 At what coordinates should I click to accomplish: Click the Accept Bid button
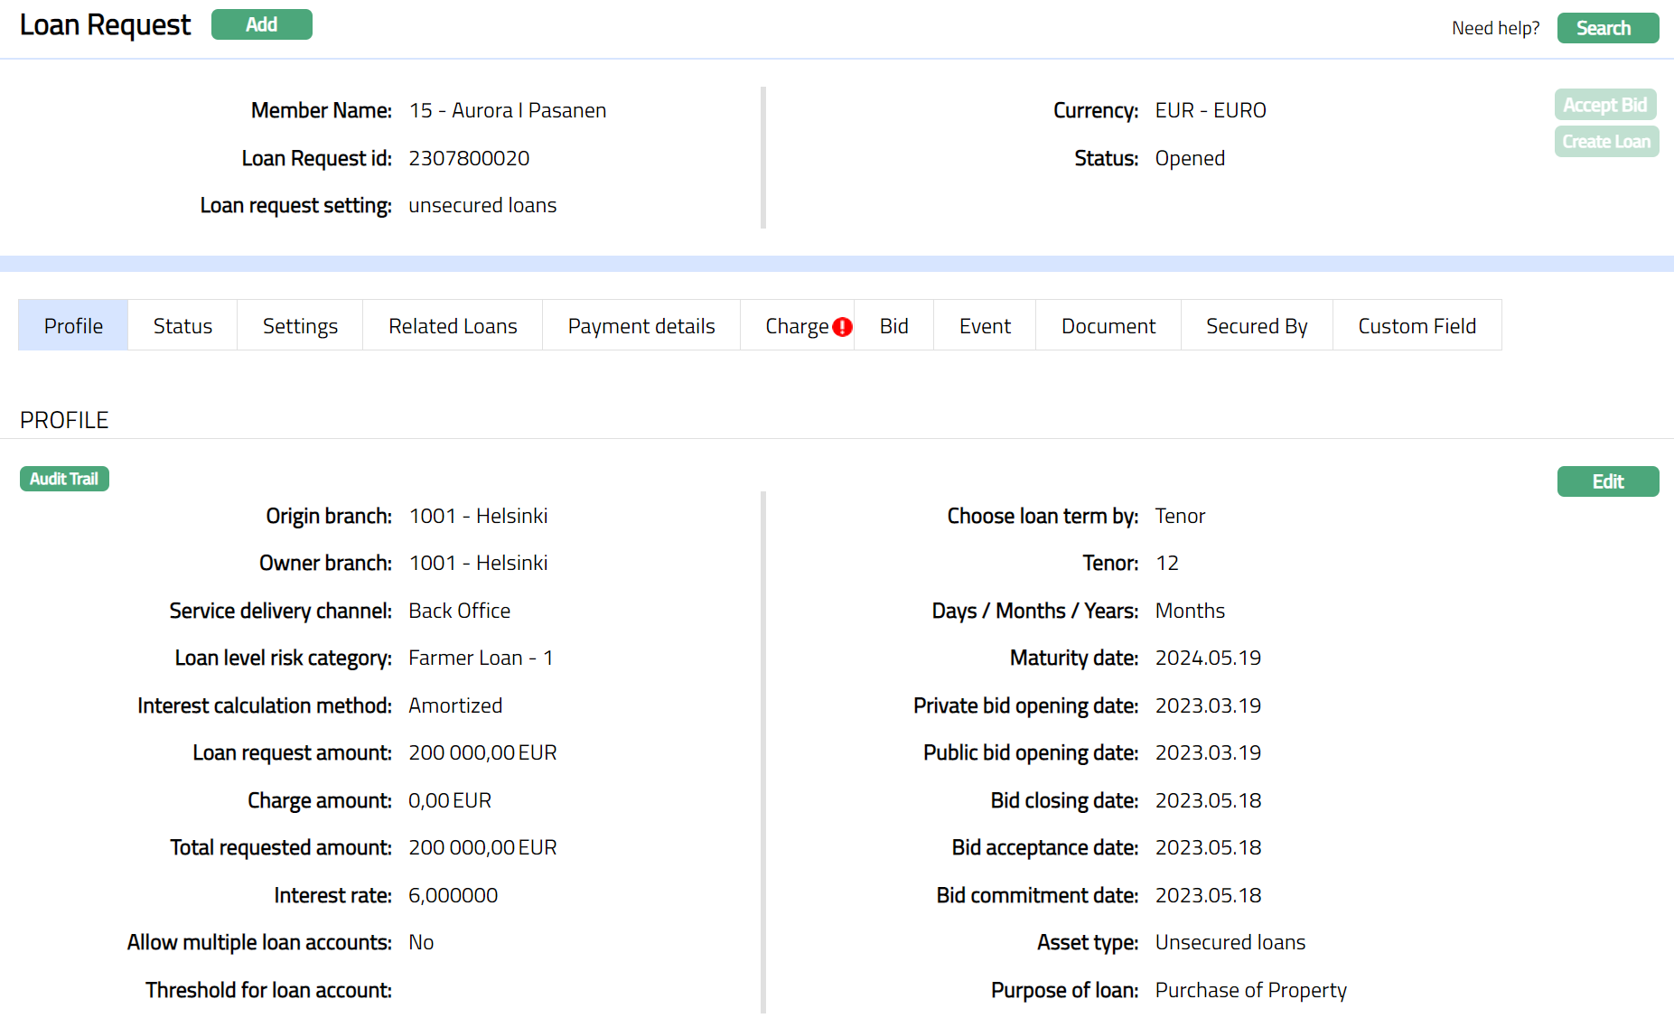pyautogui.click(x=1604, y=105)
